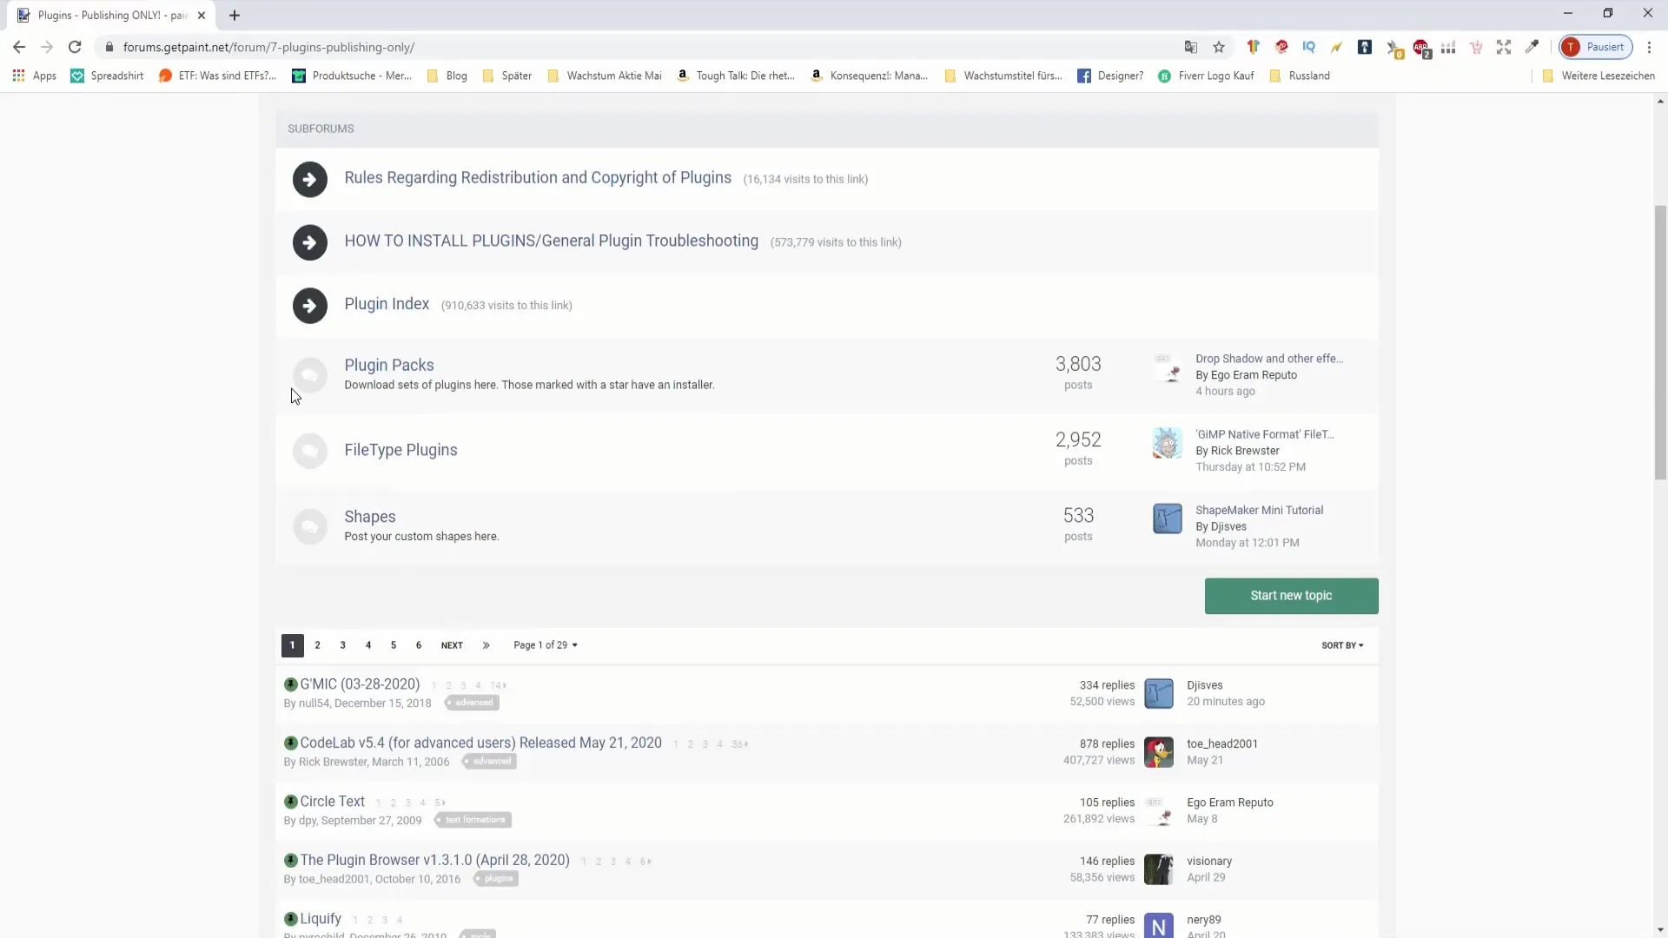The width and height of the screenshot is (1668, 938).
Task: Bookmark this page with star icon
Action: tap(1219, 47)
